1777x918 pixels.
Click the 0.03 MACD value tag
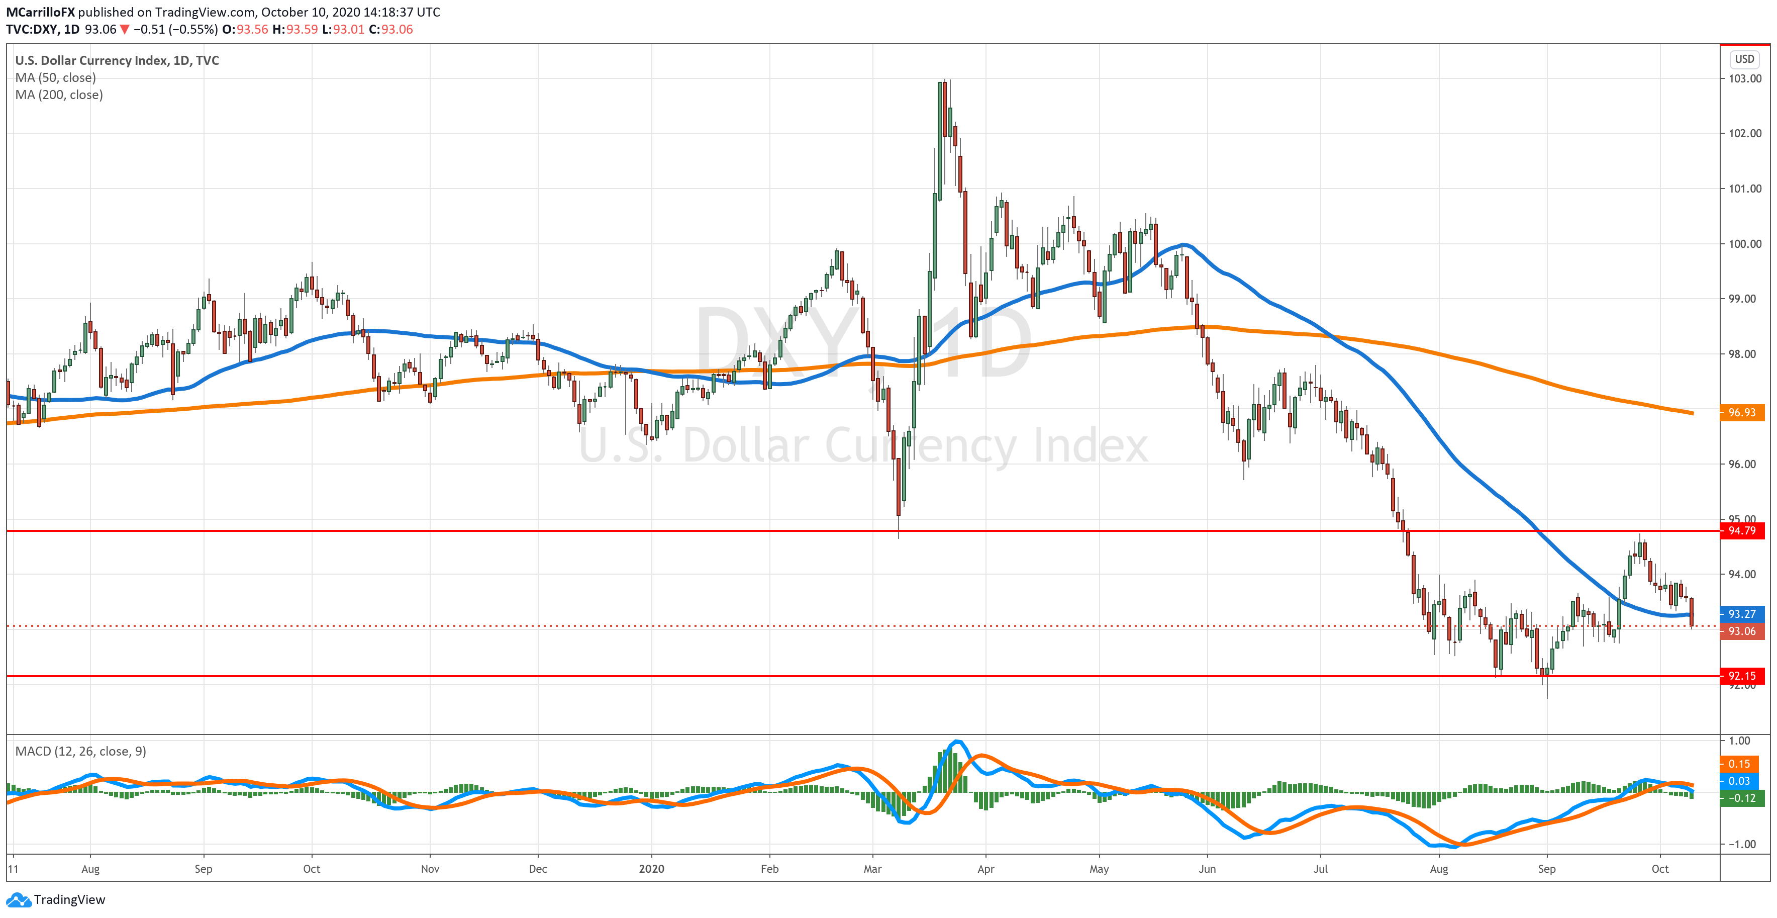click(x=1739, y=781)
